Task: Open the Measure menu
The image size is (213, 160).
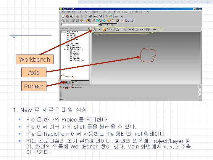Action: click(96, 12)
